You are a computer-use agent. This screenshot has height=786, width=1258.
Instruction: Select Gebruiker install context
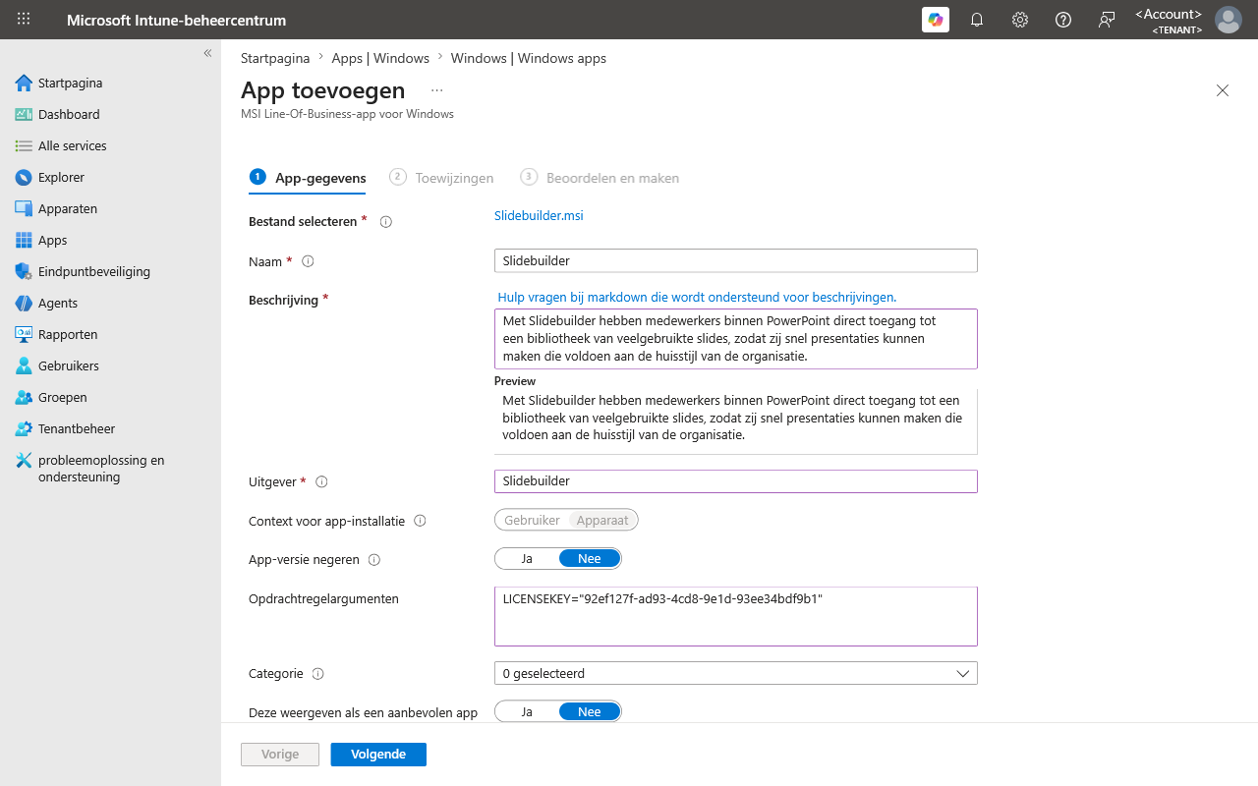pos(532,520)
